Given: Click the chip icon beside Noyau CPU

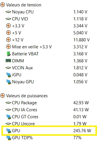Looking at the screenshot, I should 8,12.
